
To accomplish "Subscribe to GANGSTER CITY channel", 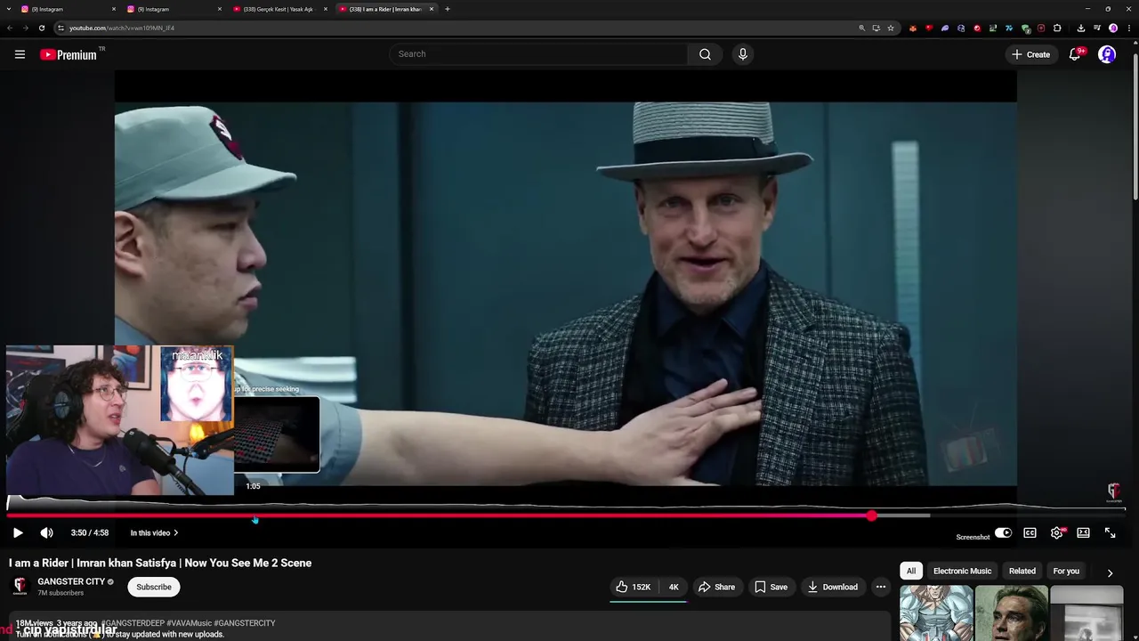I will coord(154,587).
